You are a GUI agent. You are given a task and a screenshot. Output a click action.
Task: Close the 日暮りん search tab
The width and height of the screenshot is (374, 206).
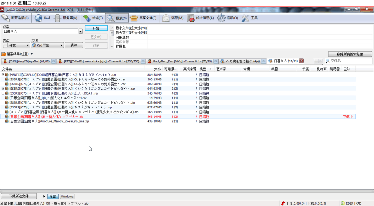click(x=301, y=61)
